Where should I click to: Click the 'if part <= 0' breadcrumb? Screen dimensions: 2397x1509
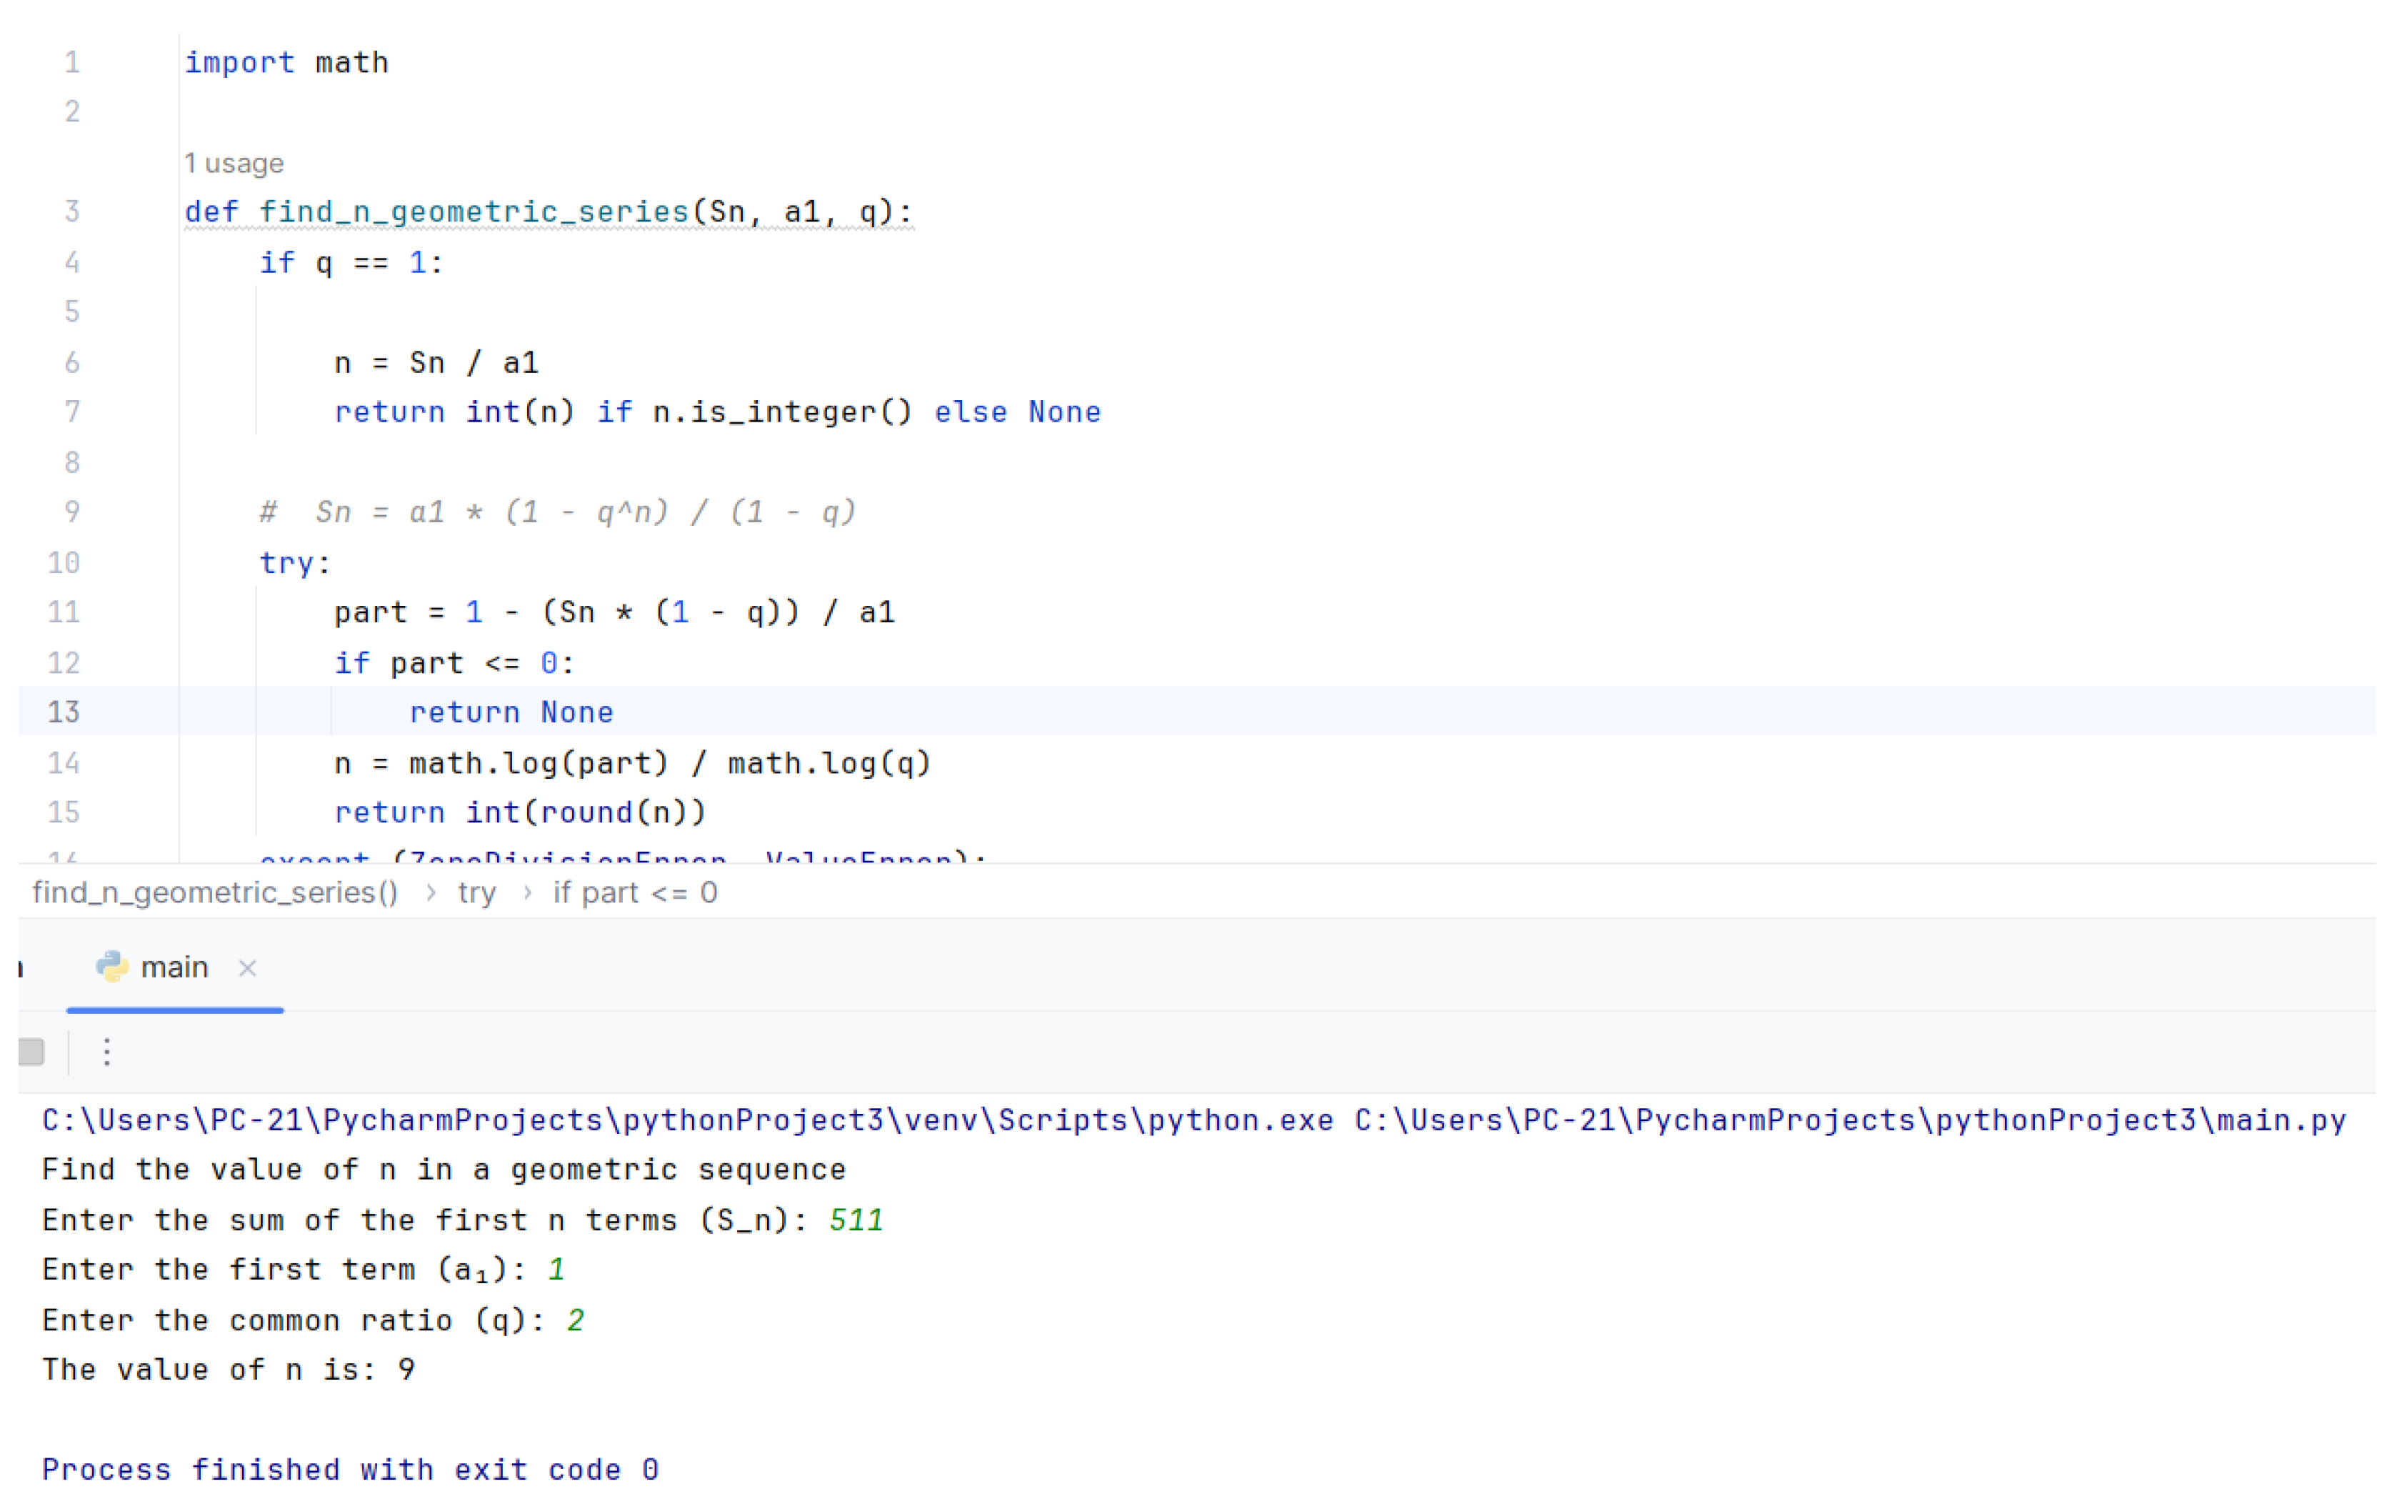tap(635, 892)
